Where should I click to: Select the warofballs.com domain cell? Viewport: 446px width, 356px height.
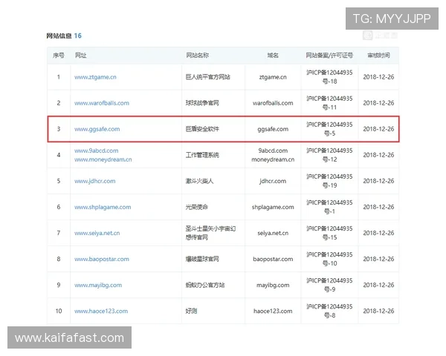tap(273, 103)
